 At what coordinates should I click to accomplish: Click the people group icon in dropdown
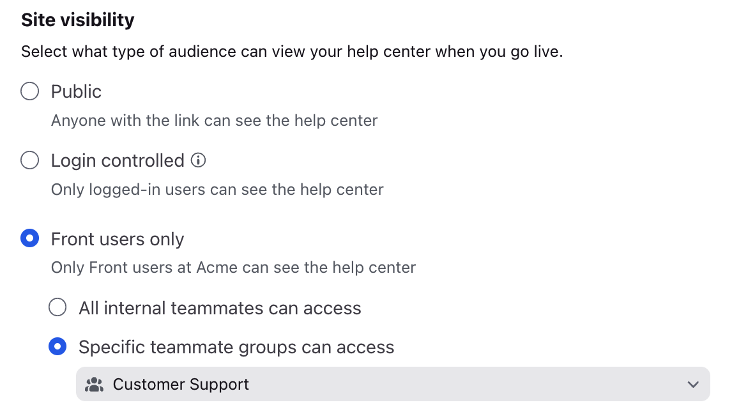coord(95,385)
